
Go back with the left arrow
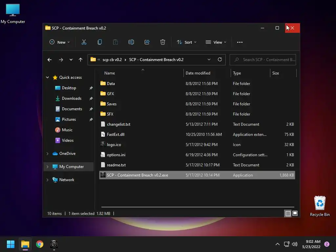pyautogui.click(x=50, y=60)
